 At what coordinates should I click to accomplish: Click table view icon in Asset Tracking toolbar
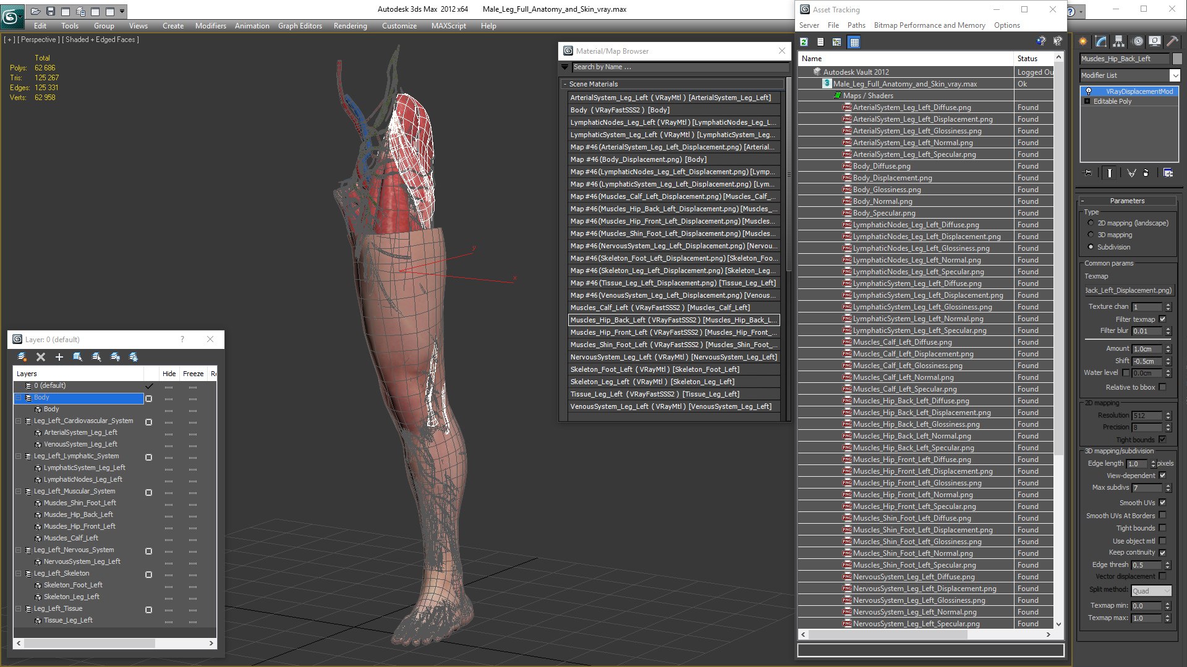(x=854, y=42)
